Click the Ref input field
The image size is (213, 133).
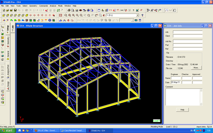click(x=188, y=49)
